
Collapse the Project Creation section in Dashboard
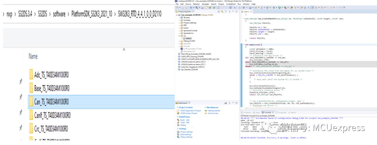[178, 107]
